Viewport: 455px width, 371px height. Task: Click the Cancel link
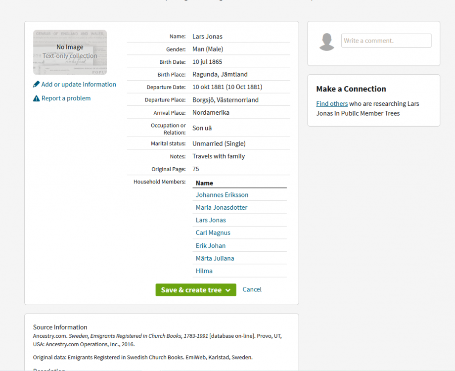[252, 289]
